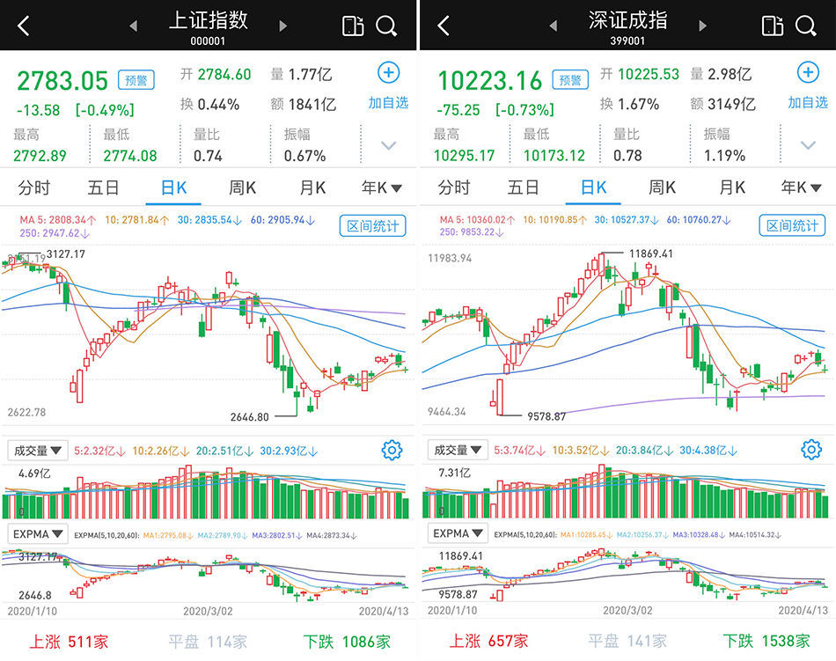
Task: Tap 上证指数 000001 title
Action: (208, 26)
